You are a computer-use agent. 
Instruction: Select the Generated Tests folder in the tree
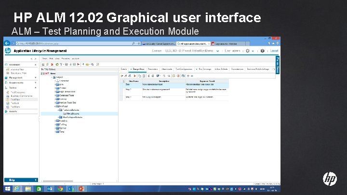click(x=67, y=95)
